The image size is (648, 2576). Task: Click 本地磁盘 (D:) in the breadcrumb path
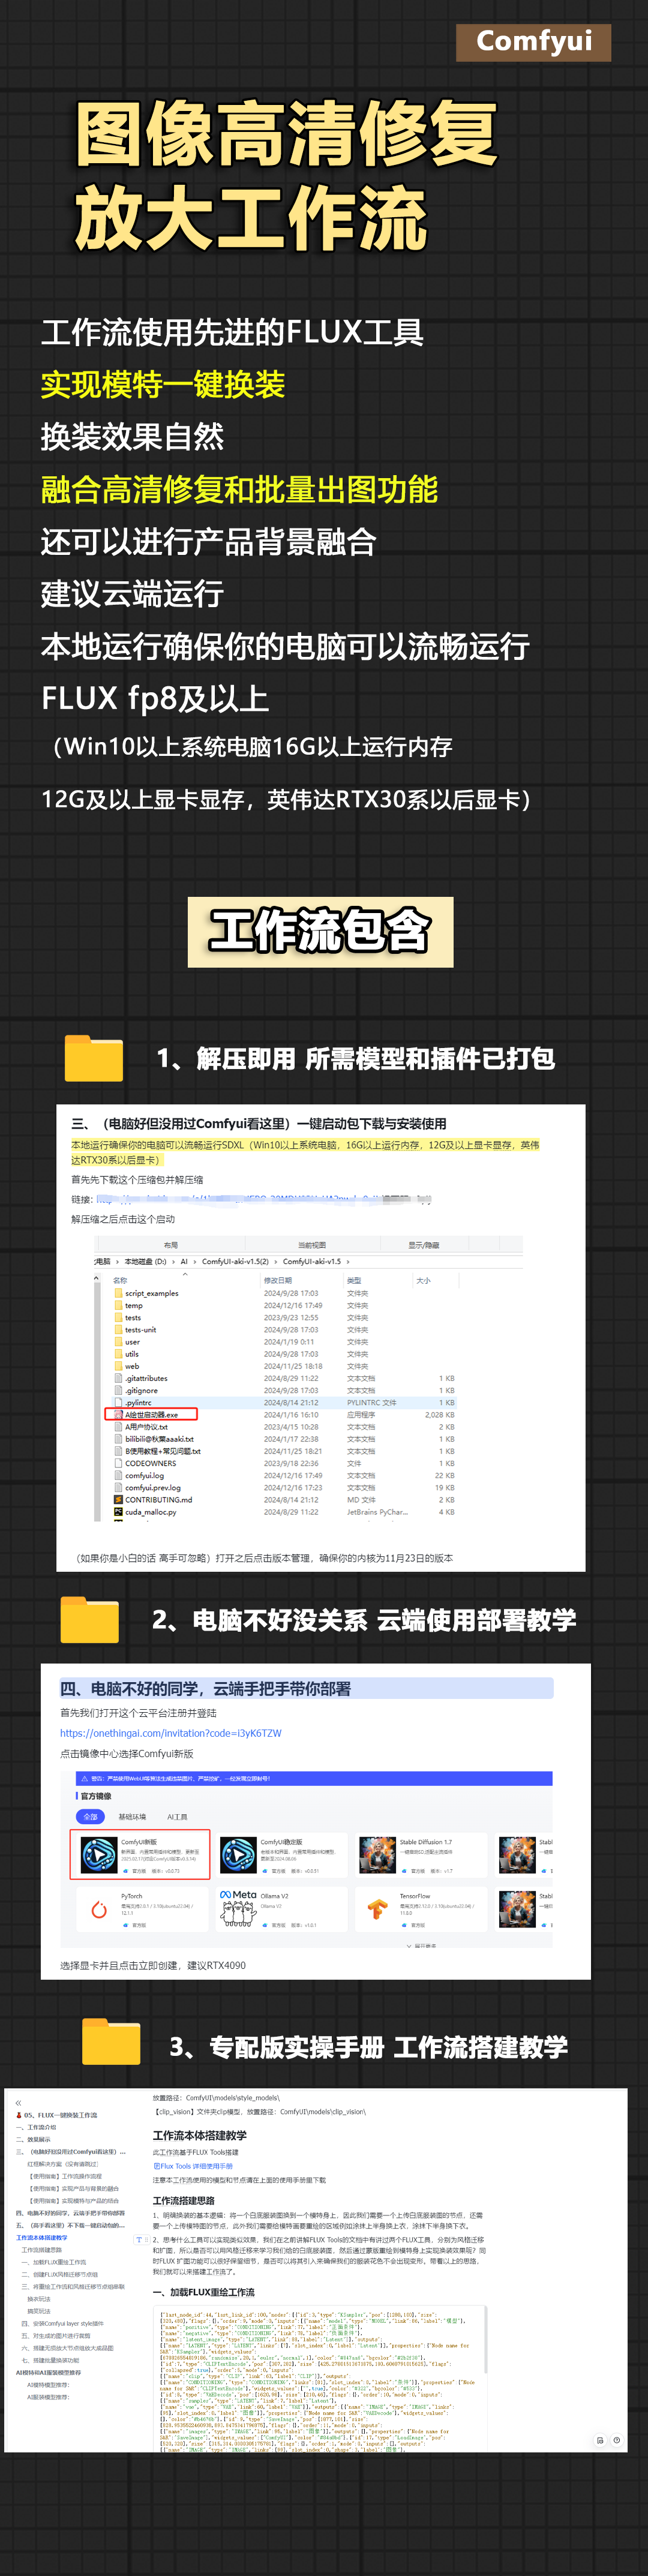pos(146,1262)
